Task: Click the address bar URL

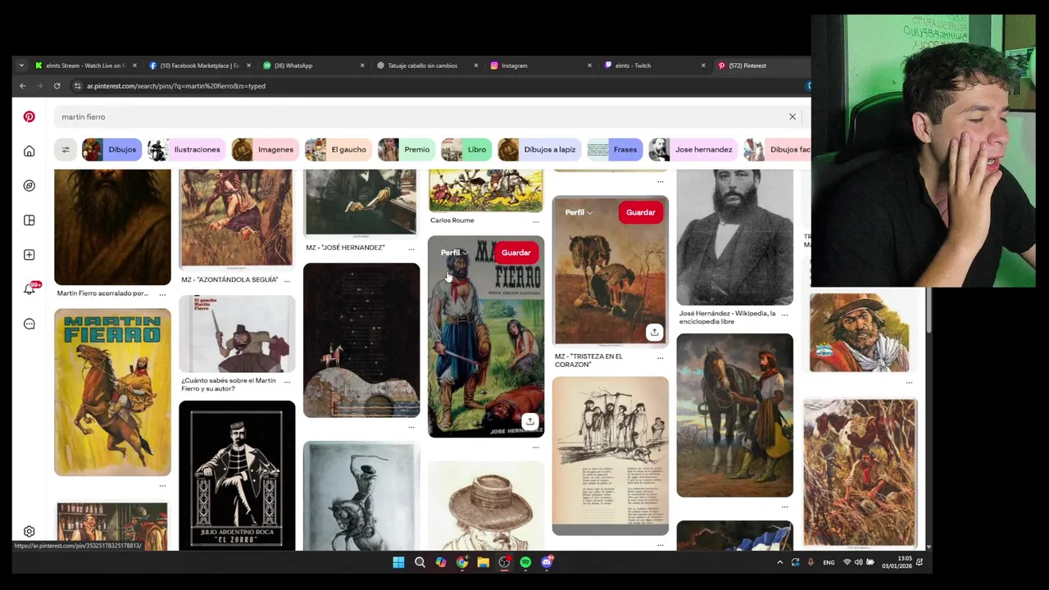Action: pos(176,85)
